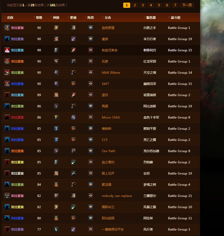Open the 血色联盟 guild link
Screen dimensions: 224x236
108,28
